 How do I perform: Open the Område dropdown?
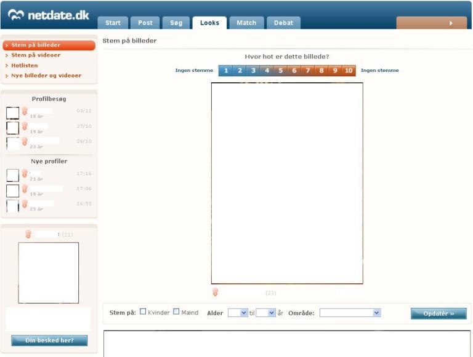350,313
